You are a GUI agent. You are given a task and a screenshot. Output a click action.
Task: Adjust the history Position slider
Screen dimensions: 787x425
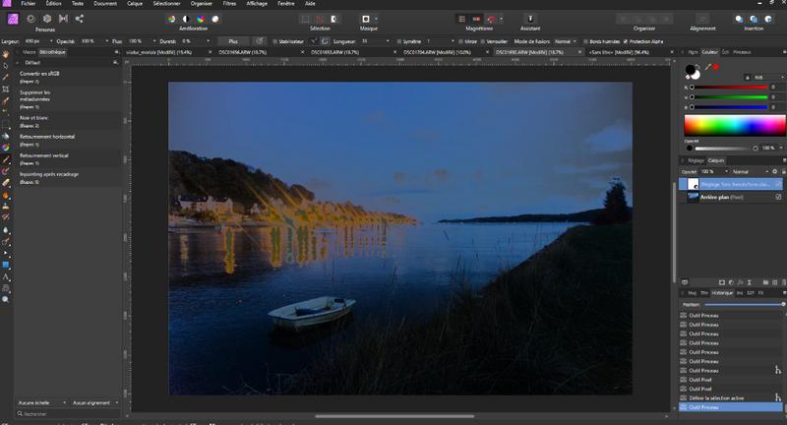745,304
